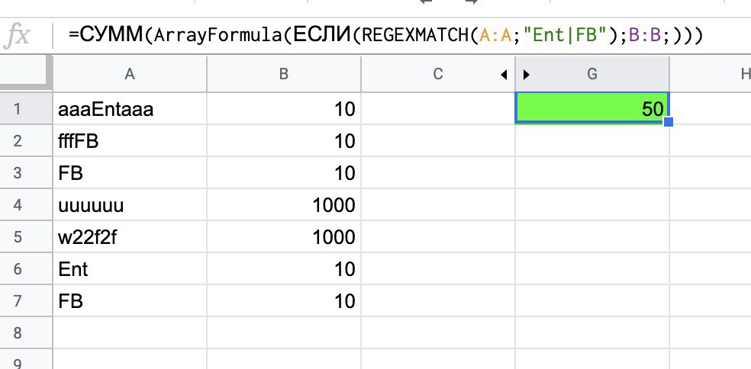Click cell containing fffFB
This screenshot has height=369, width=751.
(x=129, y=141)
